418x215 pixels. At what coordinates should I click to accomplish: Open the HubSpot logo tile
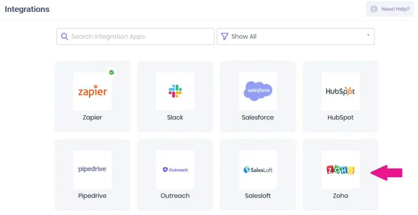coord(340,91)
